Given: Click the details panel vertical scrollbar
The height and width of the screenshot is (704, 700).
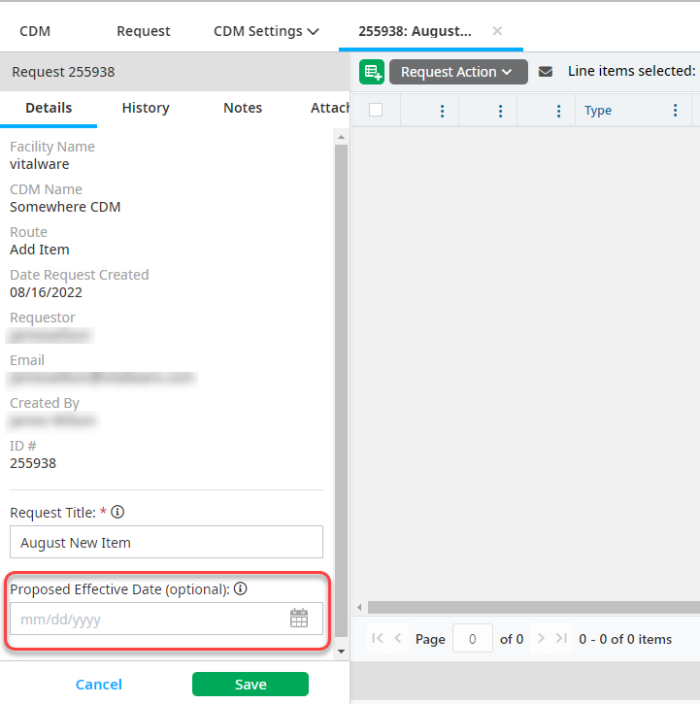Looking at the screenshot, I should pos(341,388).
